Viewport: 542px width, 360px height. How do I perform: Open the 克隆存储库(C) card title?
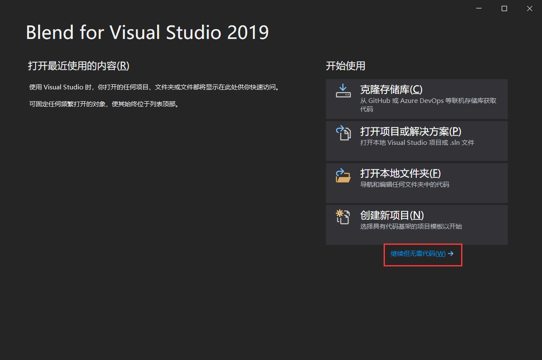[391, 90]
